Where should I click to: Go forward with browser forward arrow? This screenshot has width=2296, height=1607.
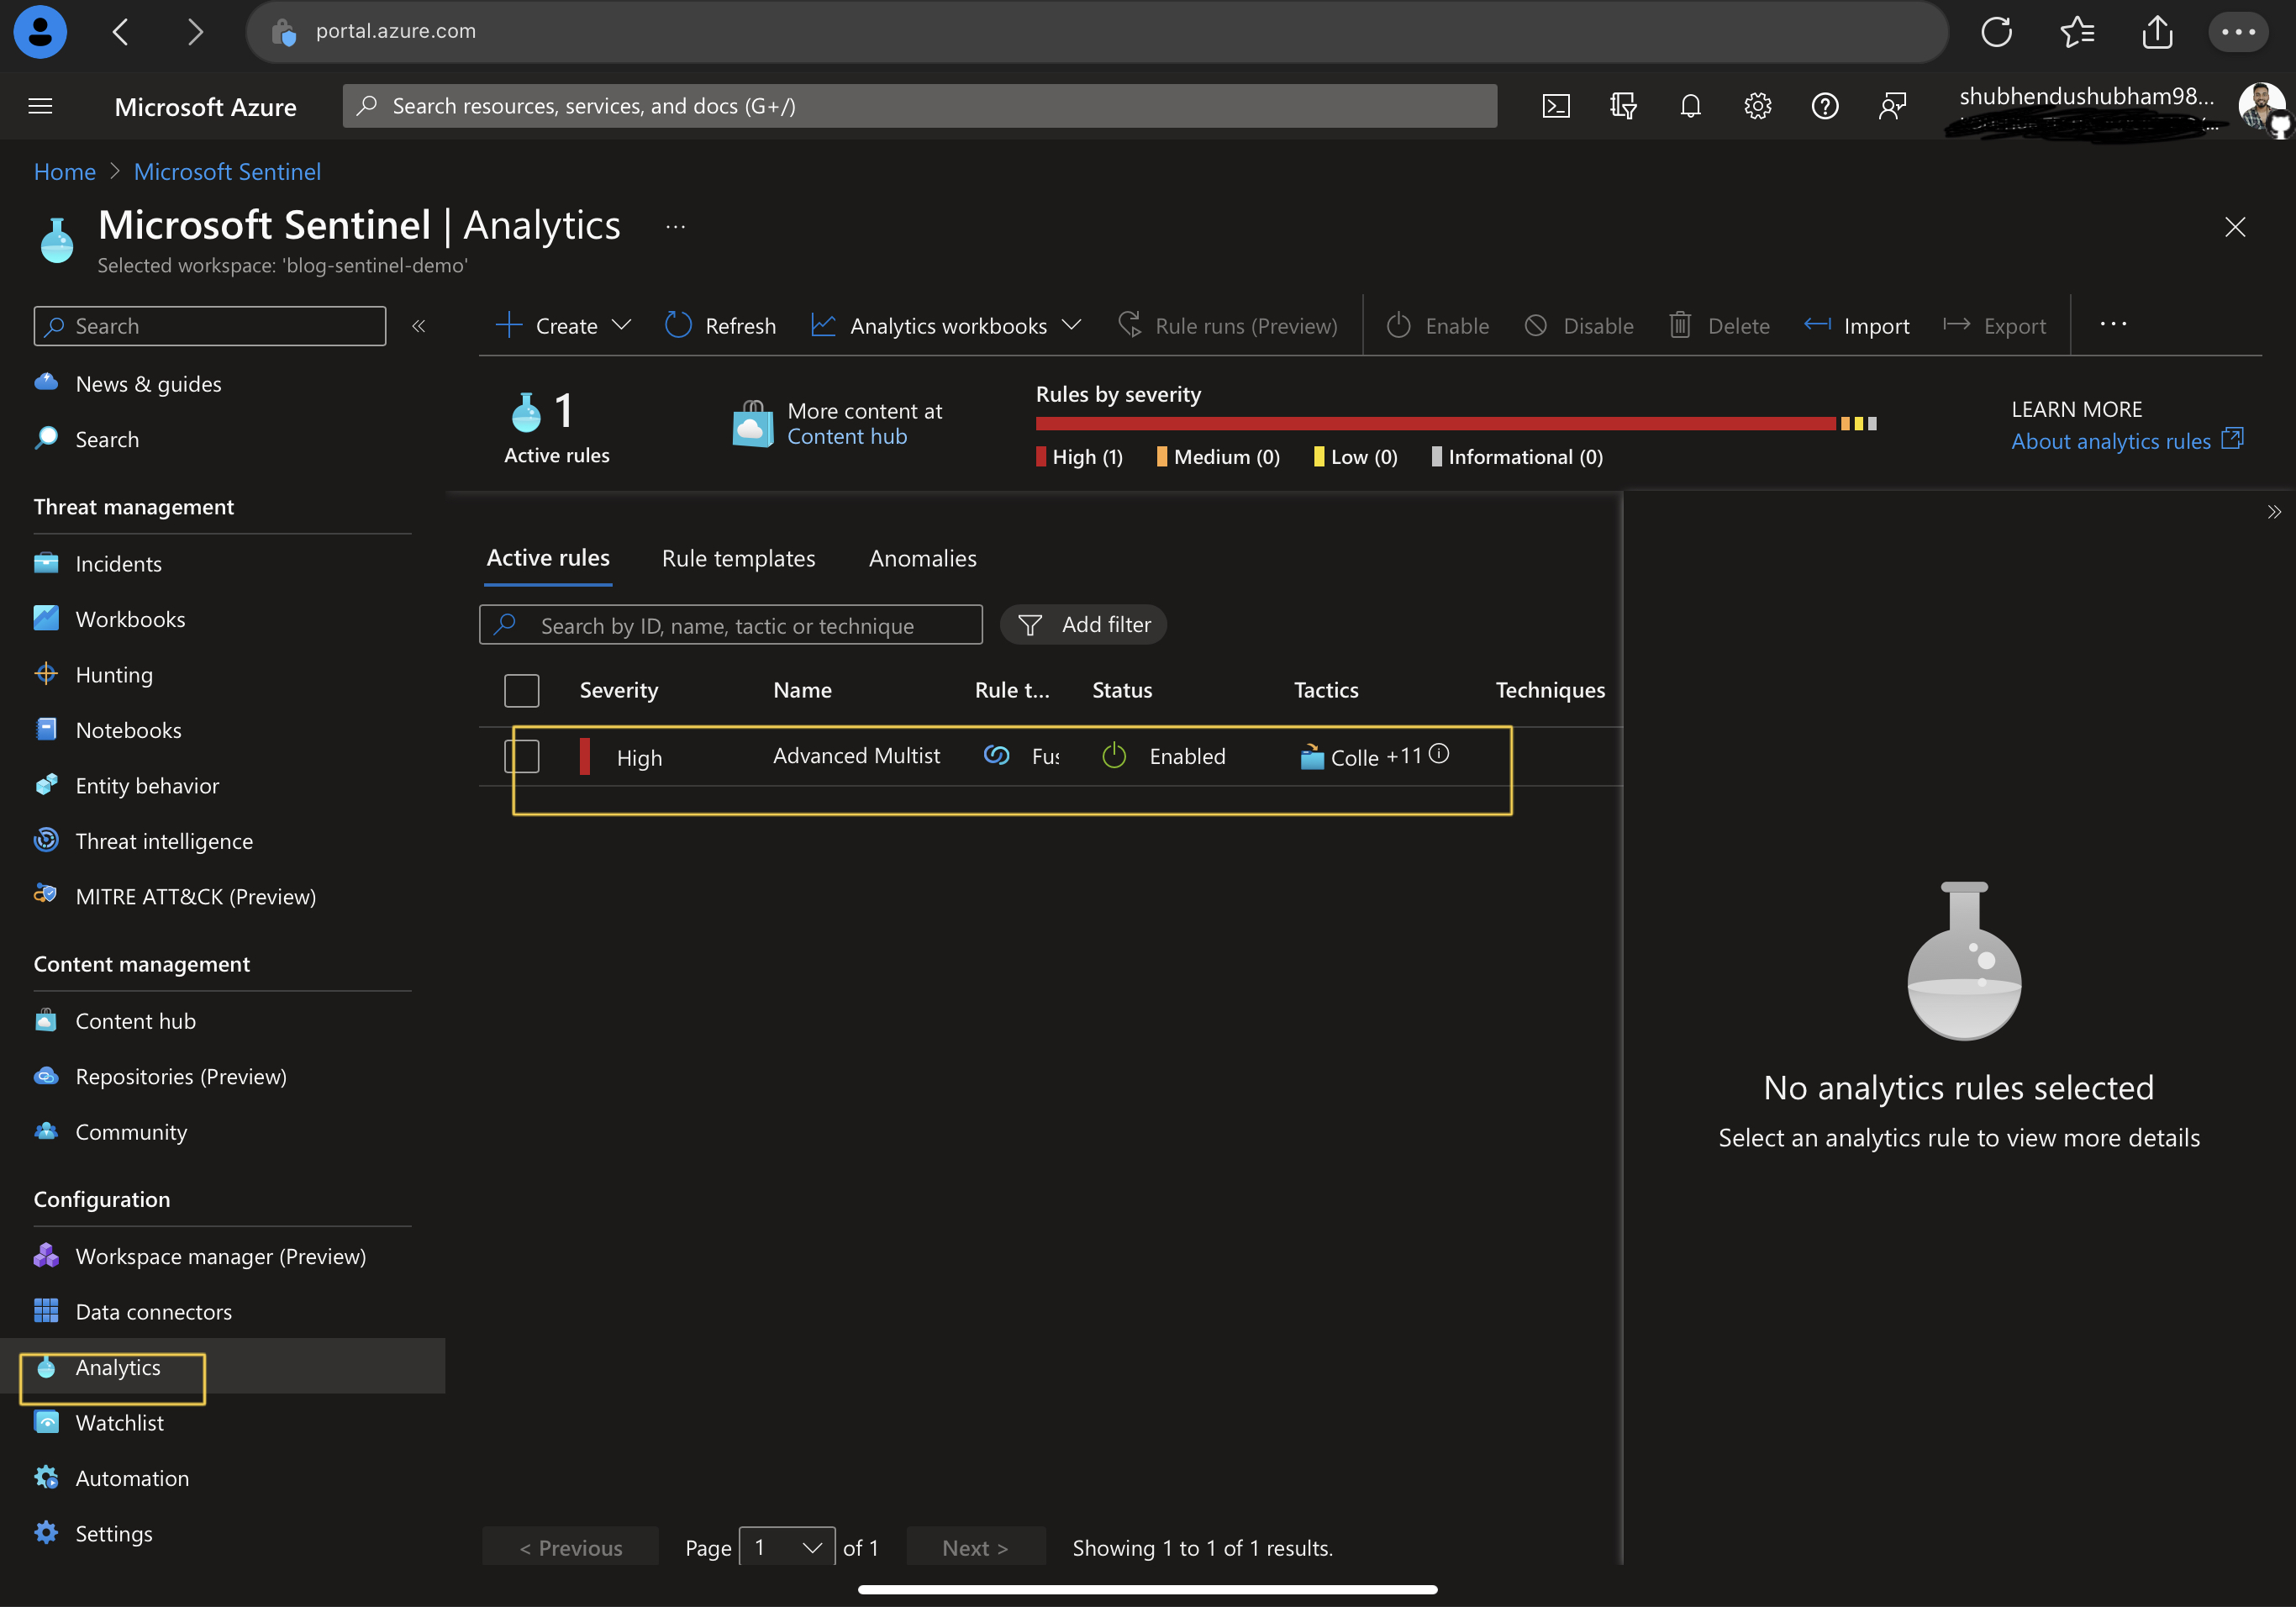[195, 31]
